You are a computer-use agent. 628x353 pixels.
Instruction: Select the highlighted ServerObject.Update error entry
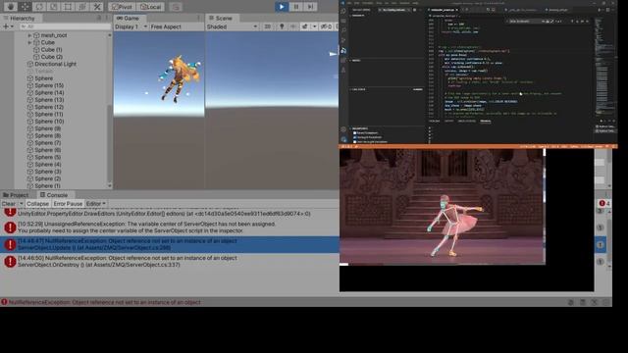[x=170, y=244]
